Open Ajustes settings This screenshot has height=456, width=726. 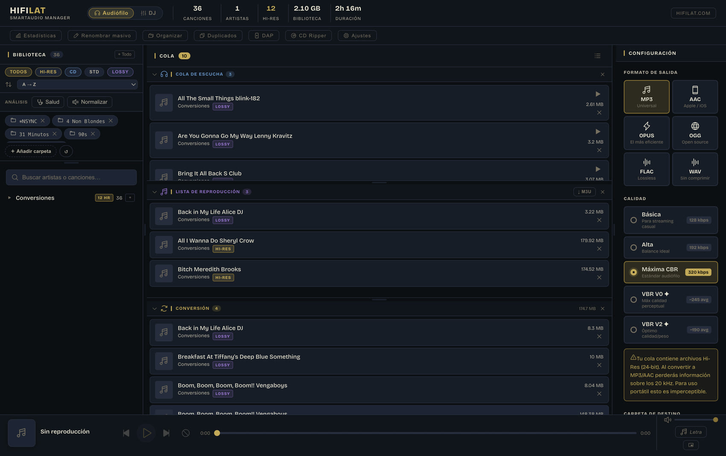(357, 35)
